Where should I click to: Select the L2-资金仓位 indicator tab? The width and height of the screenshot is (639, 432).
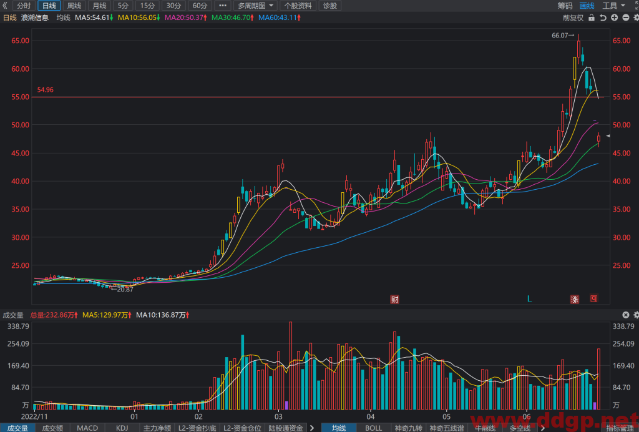tap(242, 428)
